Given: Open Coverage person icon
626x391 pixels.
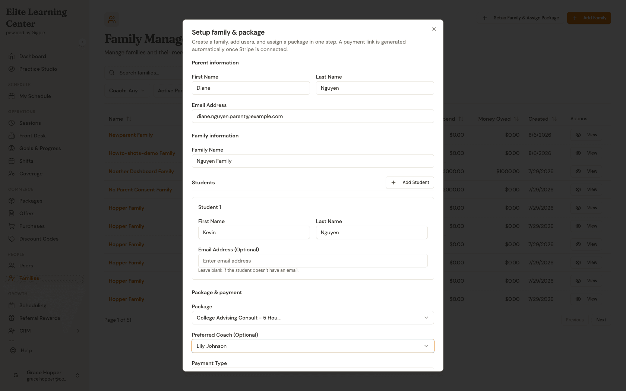Looking at the screenshot, I should click(x=12, y=174).
